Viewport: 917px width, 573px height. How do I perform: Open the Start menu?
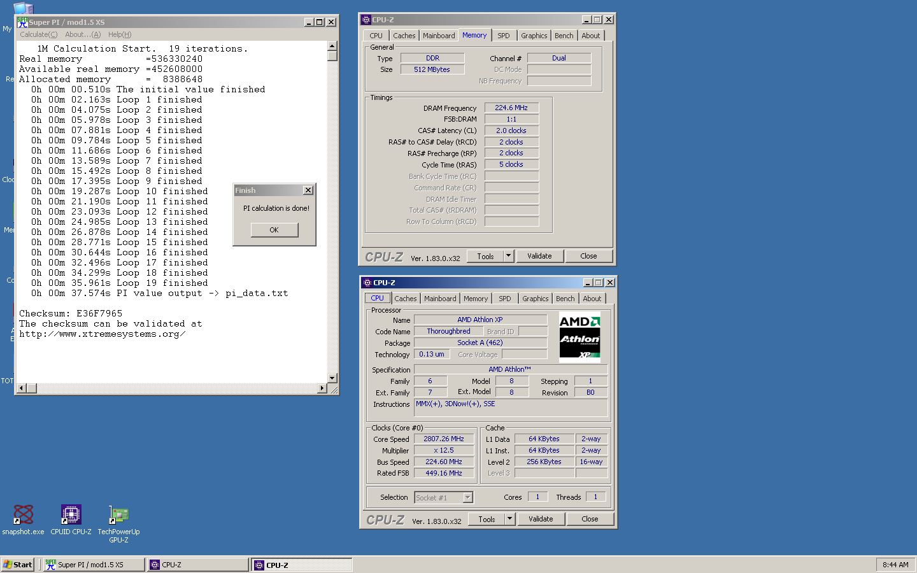(18, 565)
